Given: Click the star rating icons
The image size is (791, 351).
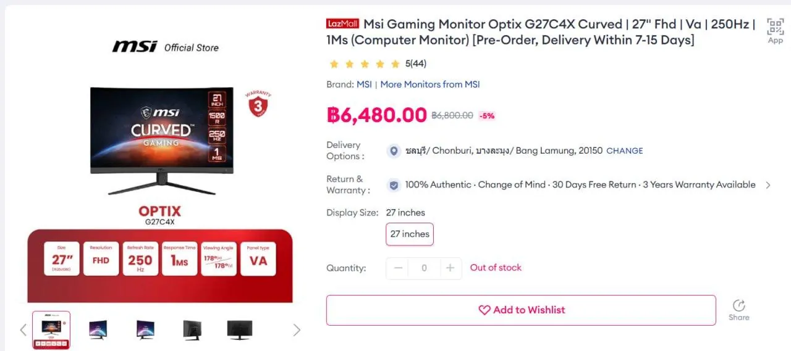Looking at the screenshot, I should 365,64.
